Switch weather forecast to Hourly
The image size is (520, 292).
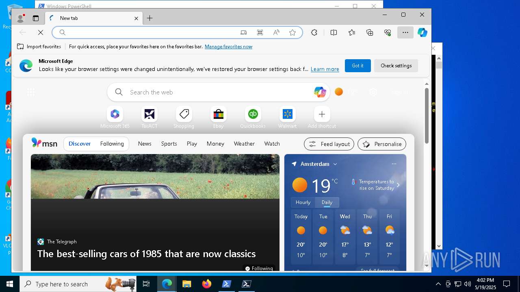[x=303, y=202]
